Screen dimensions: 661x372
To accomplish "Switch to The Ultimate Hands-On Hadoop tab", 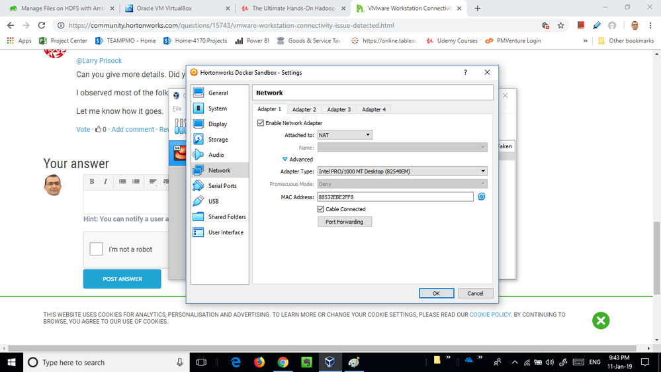I will 292,9.
